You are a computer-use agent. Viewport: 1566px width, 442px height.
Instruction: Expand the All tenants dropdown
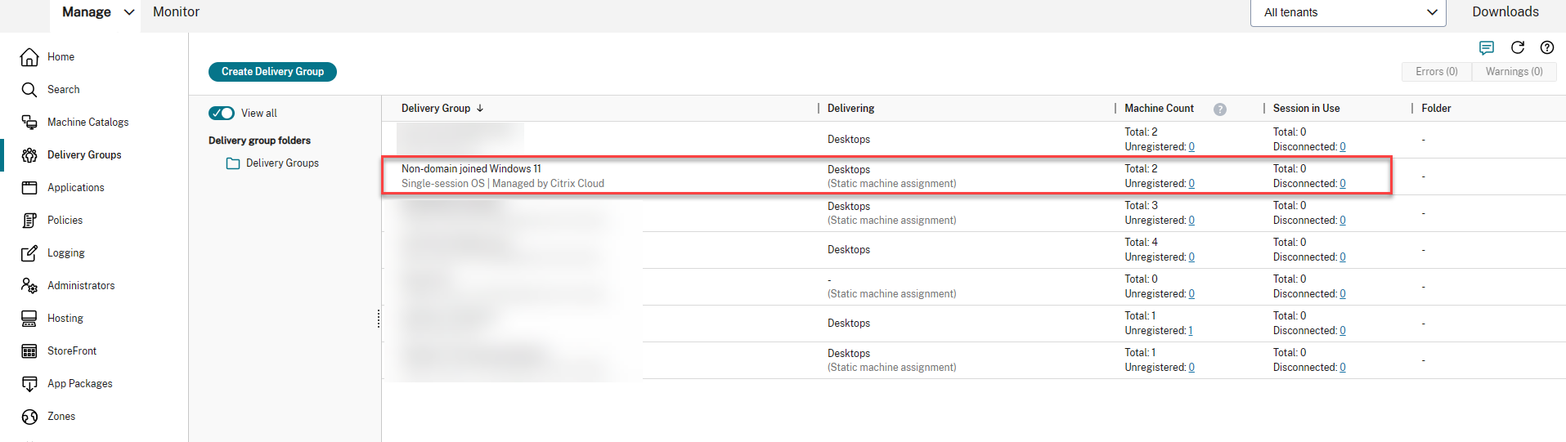point(1348,12)
